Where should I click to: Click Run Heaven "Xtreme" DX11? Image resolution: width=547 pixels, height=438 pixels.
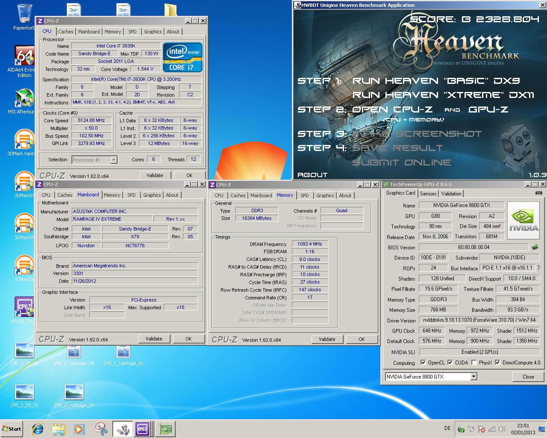pos(444,95)
